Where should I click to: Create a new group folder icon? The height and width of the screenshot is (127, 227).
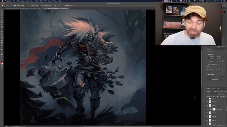click(219, 126)
